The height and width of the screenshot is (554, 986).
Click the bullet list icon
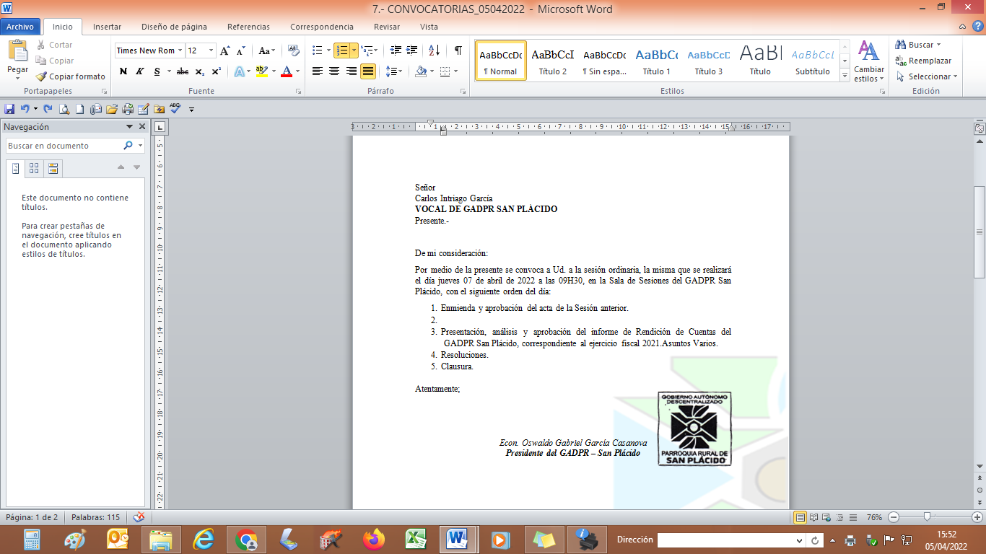pos(317,50)
